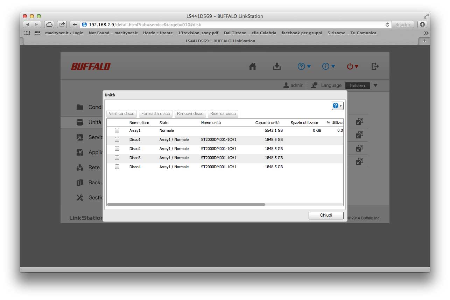
Task: Sort by Capacità unità column header
Action: pyautogui.click(x=267, y=123)
